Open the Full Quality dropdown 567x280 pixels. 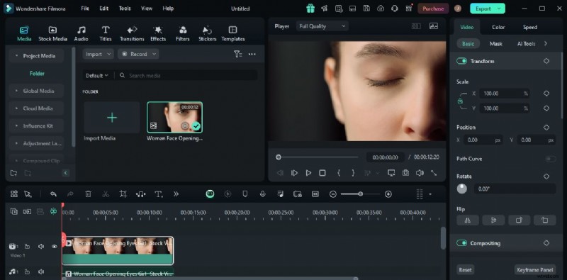322,26
